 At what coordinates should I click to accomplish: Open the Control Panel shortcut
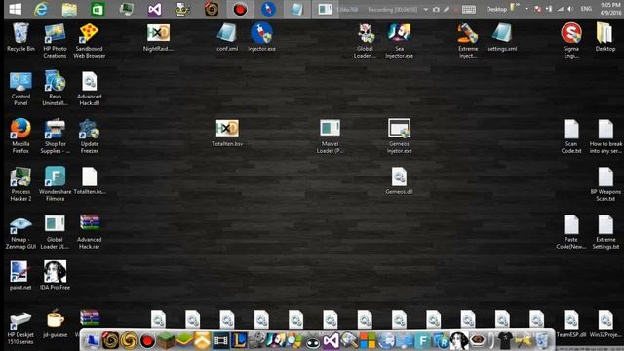coord(20,89)
